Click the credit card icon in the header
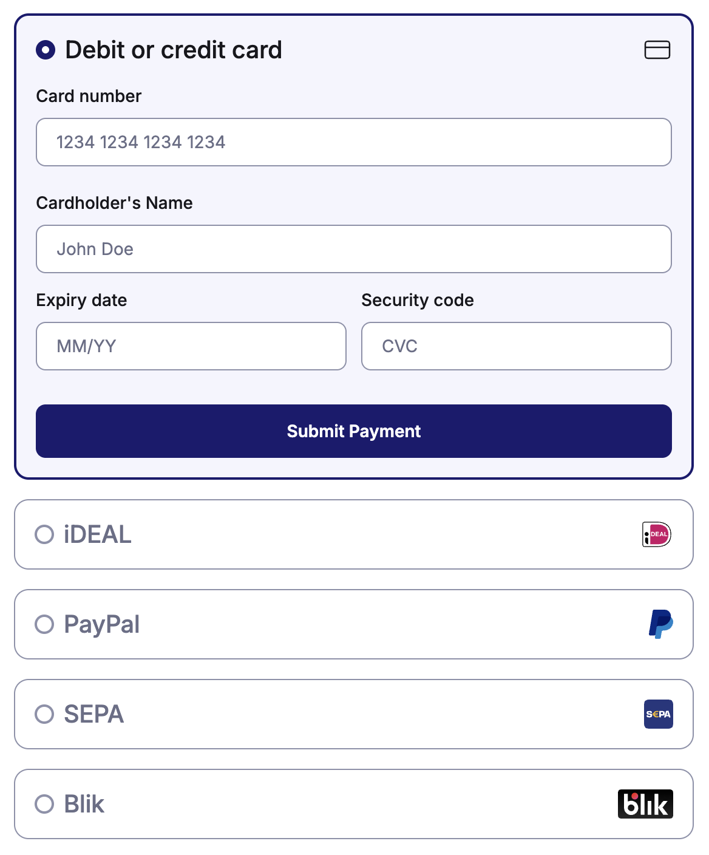709x855 pixels. 657,50
